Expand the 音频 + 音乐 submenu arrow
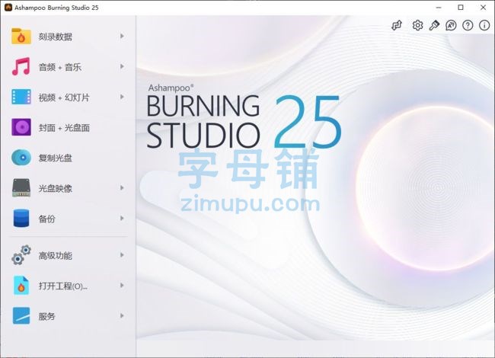This screenshot has width=495, height=358. 122,66
